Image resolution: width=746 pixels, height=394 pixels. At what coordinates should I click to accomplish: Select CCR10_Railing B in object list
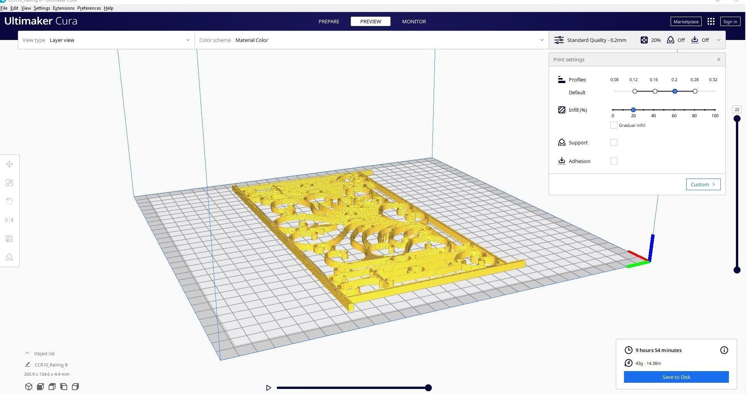51,365
